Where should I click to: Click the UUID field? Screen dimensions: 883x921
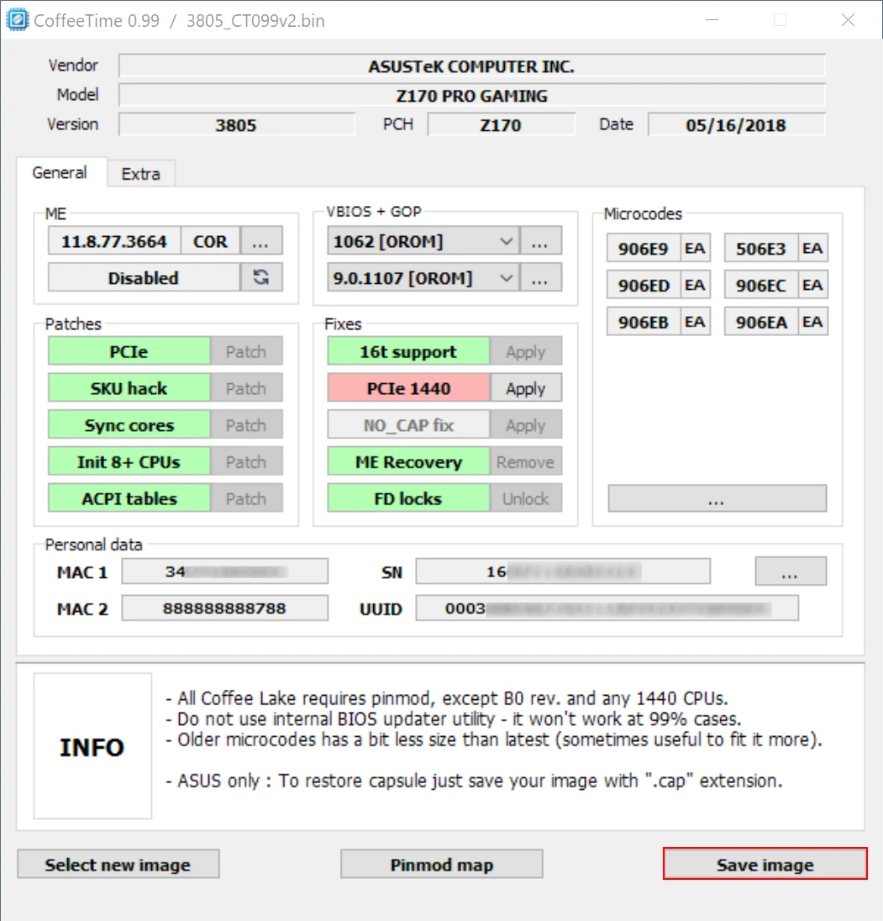607,608
